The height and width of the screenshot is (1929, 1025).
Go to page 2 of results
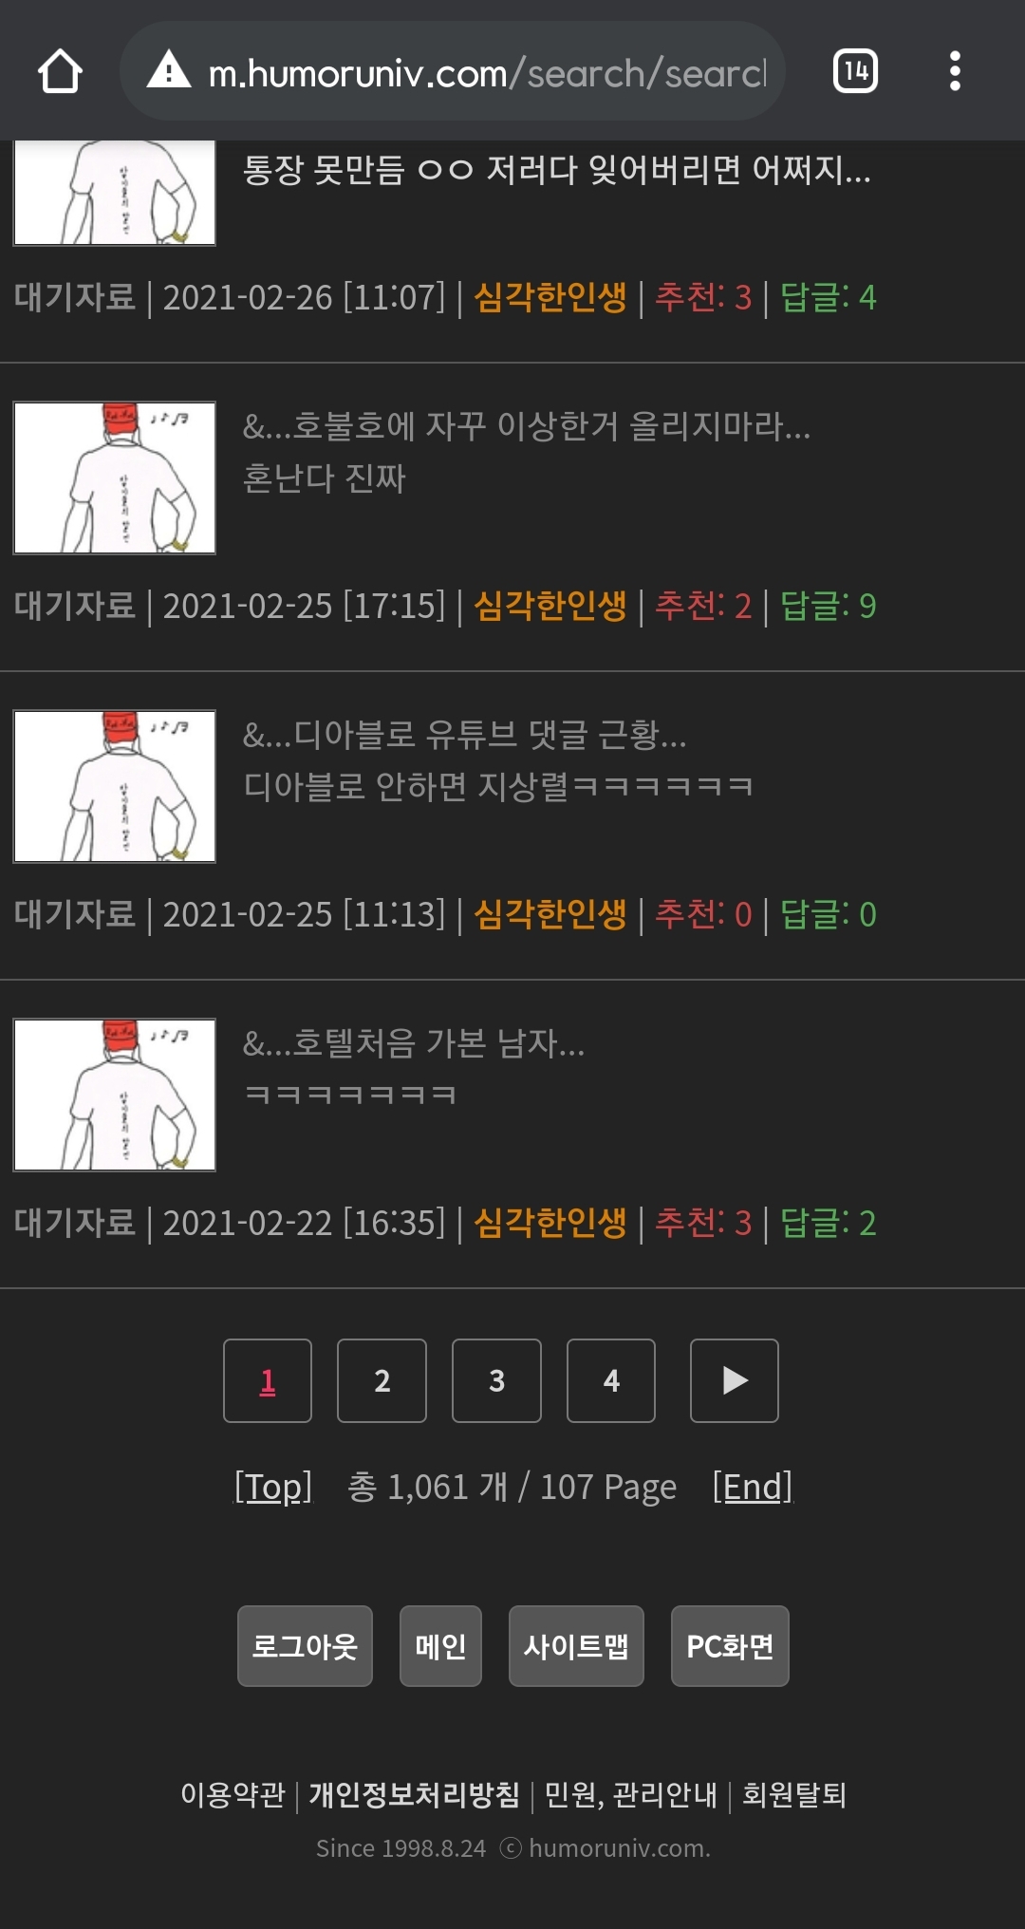pyautogui.click(x=382, y=1380)
